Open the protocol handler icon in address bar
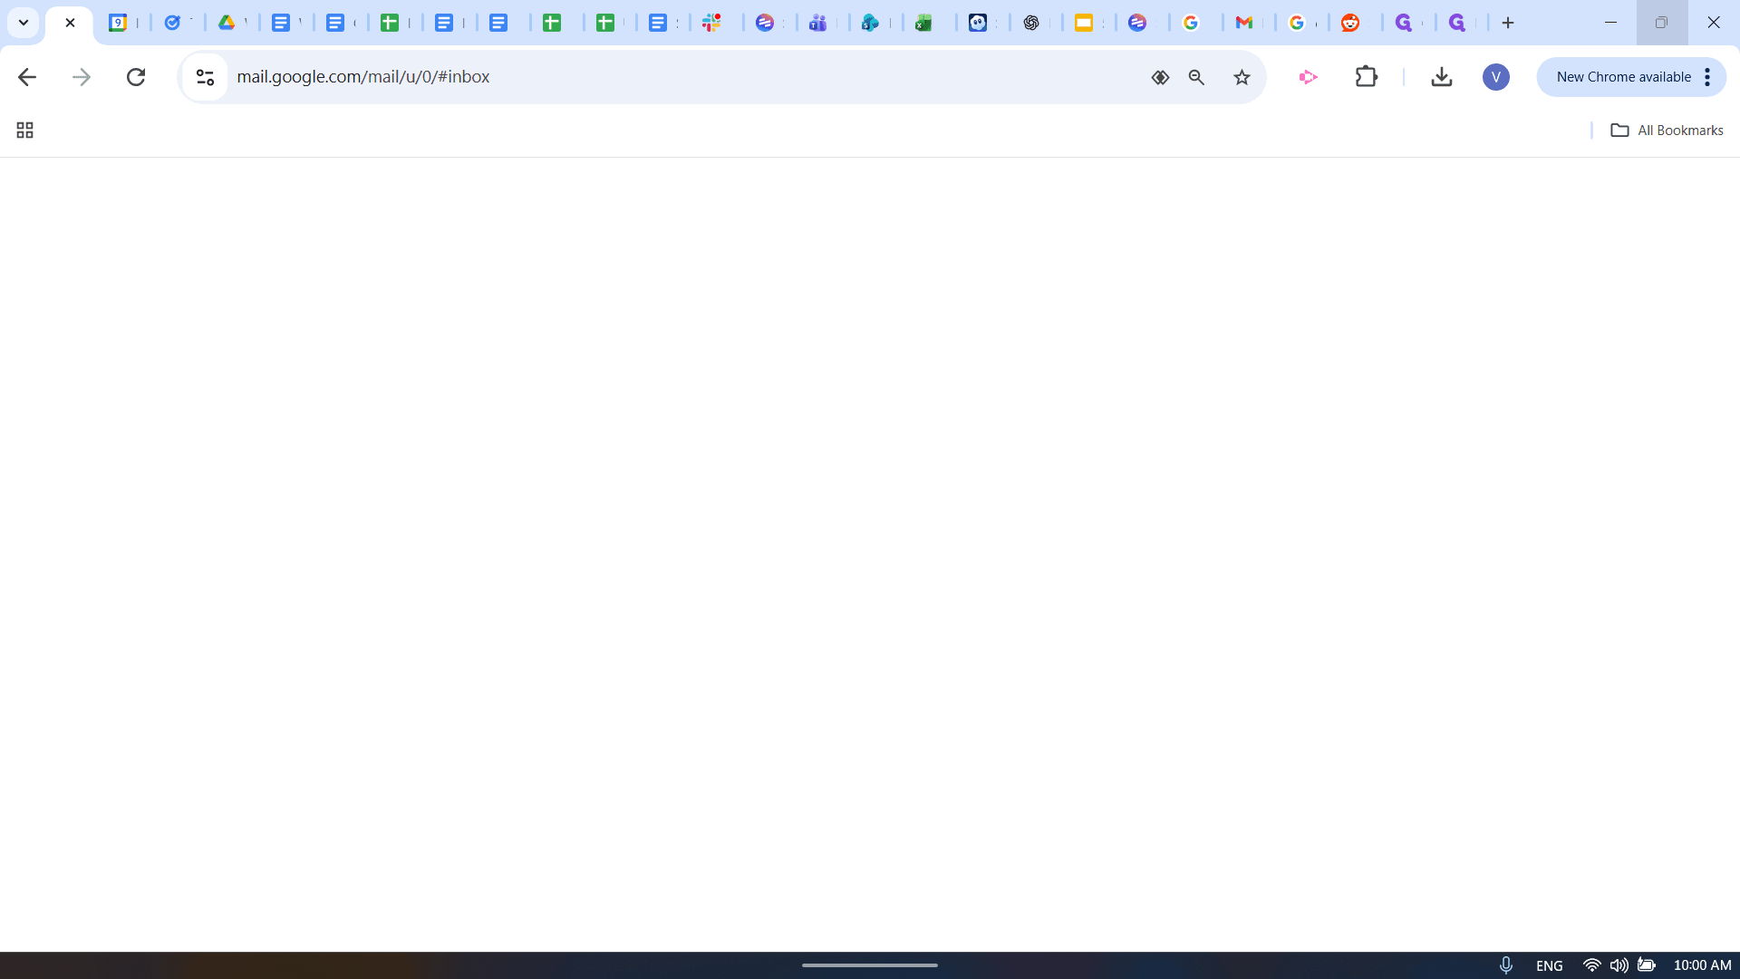The height and width of the screenshot is (979, 1740). coord(1160,77)
